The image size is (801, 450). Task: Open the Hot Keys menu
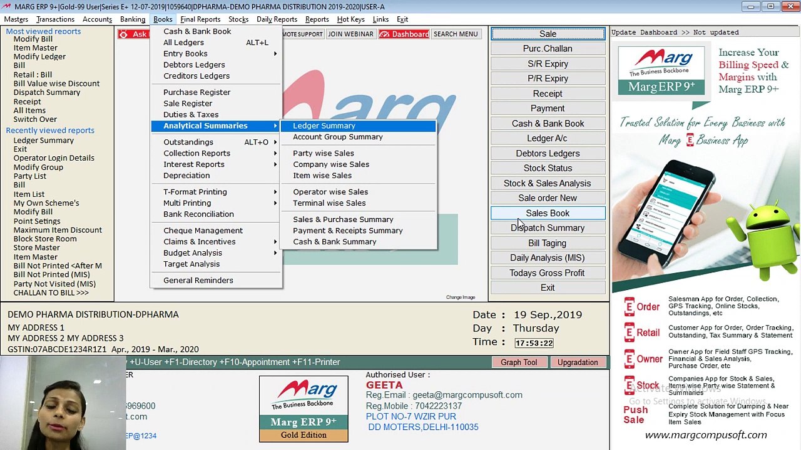pos(350,19)
